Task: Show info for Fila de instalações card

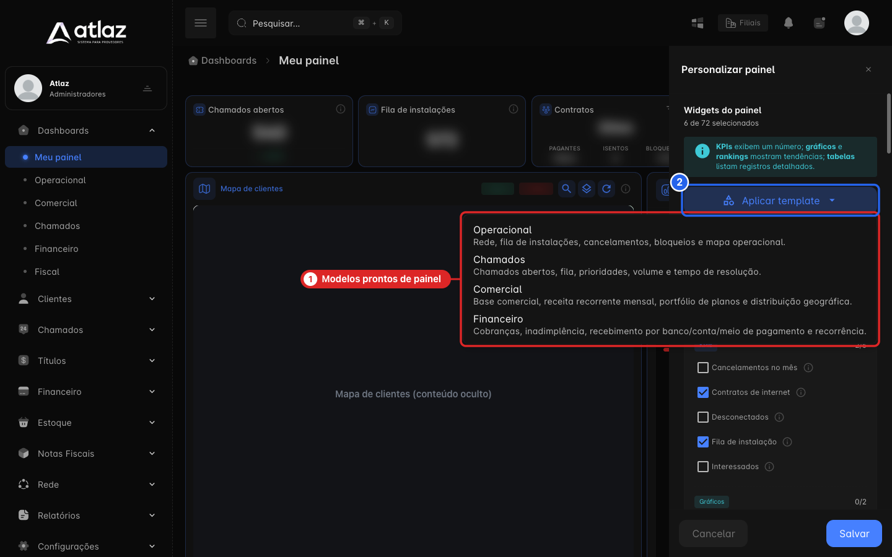Action: pyautogui.click(x=514, y=109)
